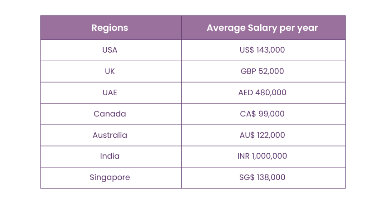Select the Singapore region cell
Viewport: 386px width, 204px height.
[x=110, y=177]
